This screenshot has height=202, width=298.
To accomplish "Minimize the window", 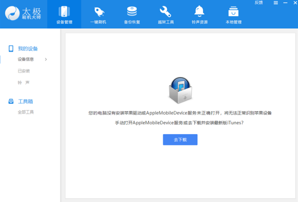I will 285,3.
